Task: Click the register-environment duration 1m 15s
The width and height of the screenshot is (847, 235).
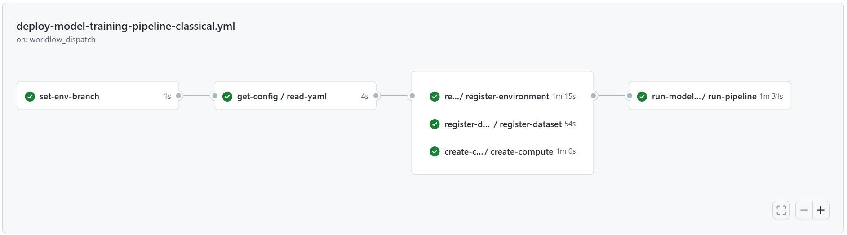Action: point(563,96)
